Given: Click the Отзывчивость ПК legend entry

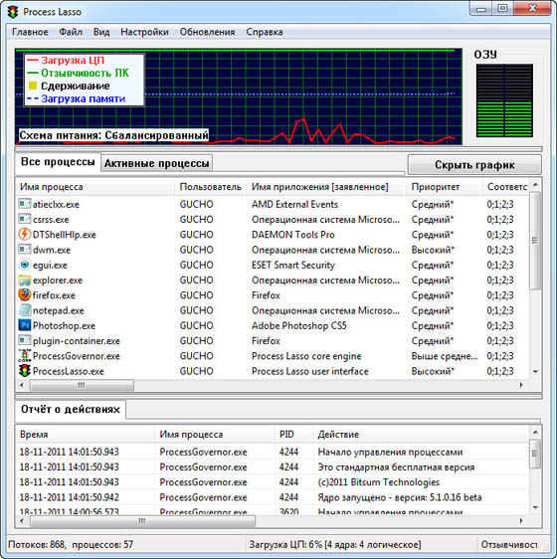Looking at the screenshot, I should click(78, 73).
